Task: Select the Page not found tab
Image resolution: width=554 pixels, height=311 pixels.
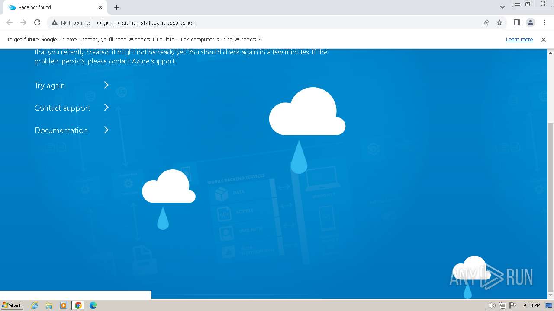Action: click(55, 7)
